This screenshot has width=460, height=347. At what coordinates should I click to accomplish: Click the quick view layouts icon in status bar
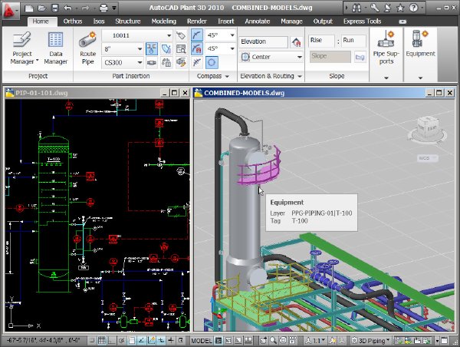coord(238,341)
